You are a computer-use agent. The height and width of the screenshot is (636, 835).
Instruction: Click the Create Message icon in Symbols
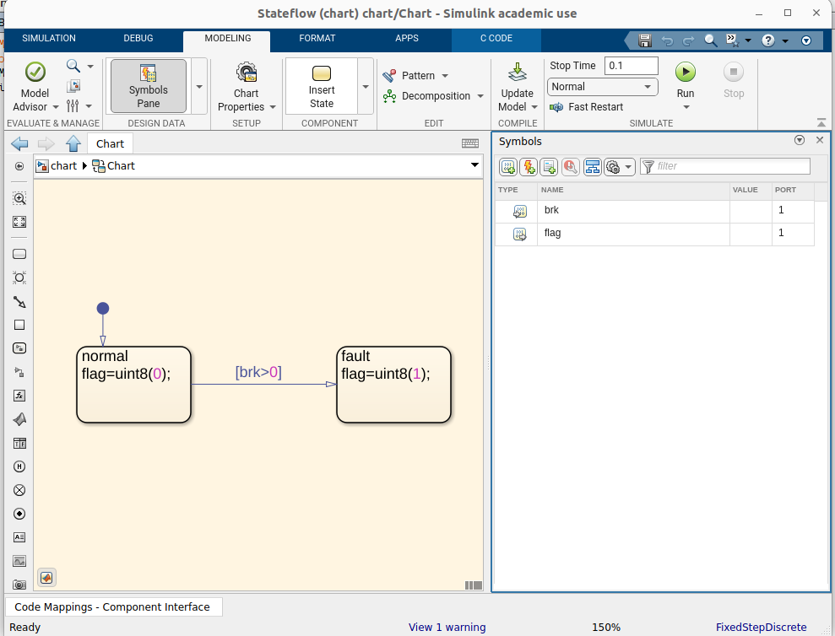(x=549, y=167)
